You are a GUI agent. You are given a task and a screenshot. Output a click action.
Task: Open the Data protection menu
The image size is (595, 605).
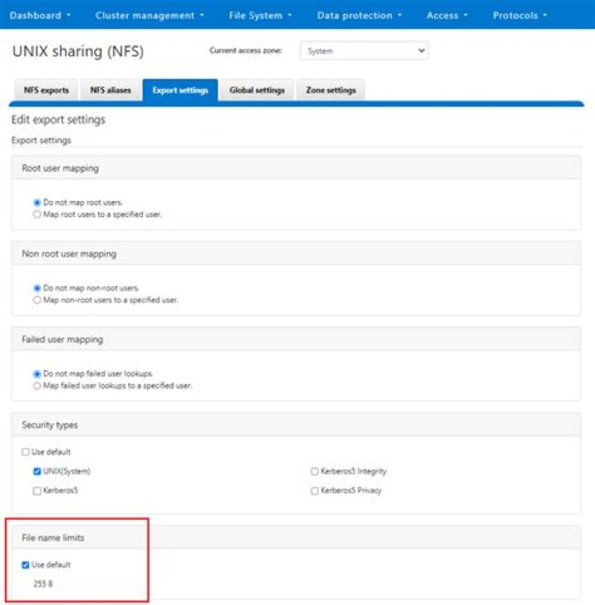(x=359, y=16)
